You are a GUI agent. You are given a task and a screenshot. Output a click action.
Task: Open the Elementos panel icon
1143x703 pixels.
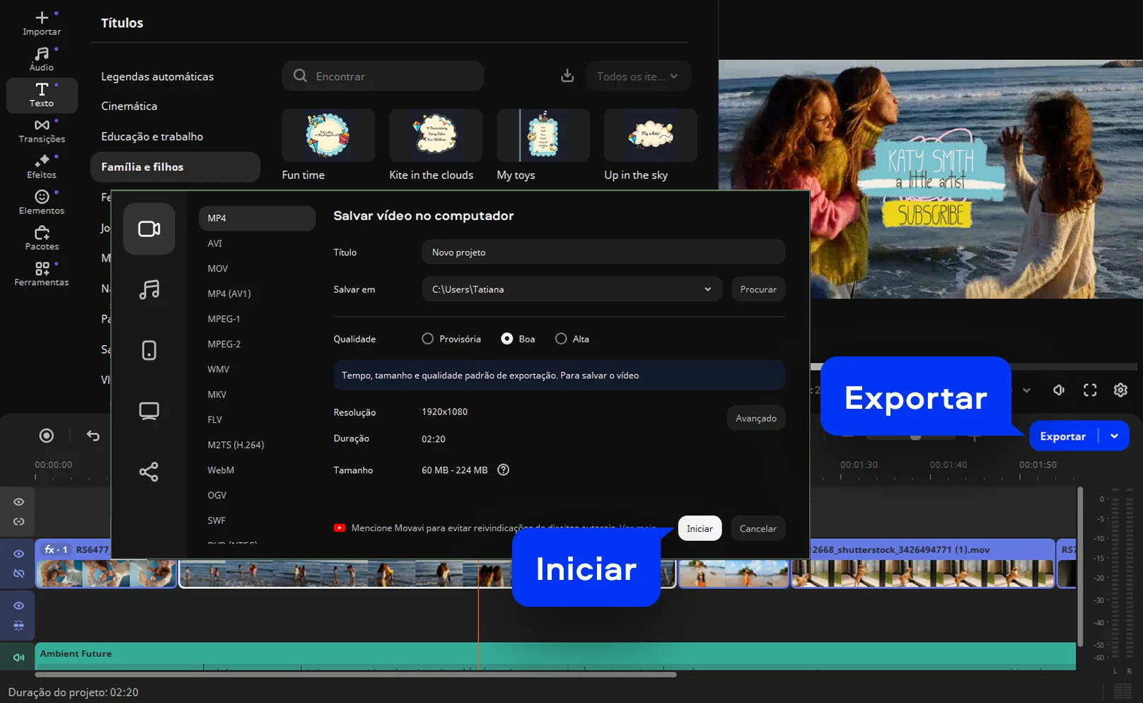coord(42,197)
